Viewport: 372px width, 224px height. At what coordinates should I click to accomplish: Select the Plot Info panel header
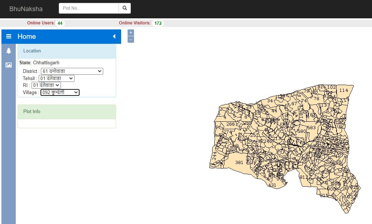tap(67, 112)
